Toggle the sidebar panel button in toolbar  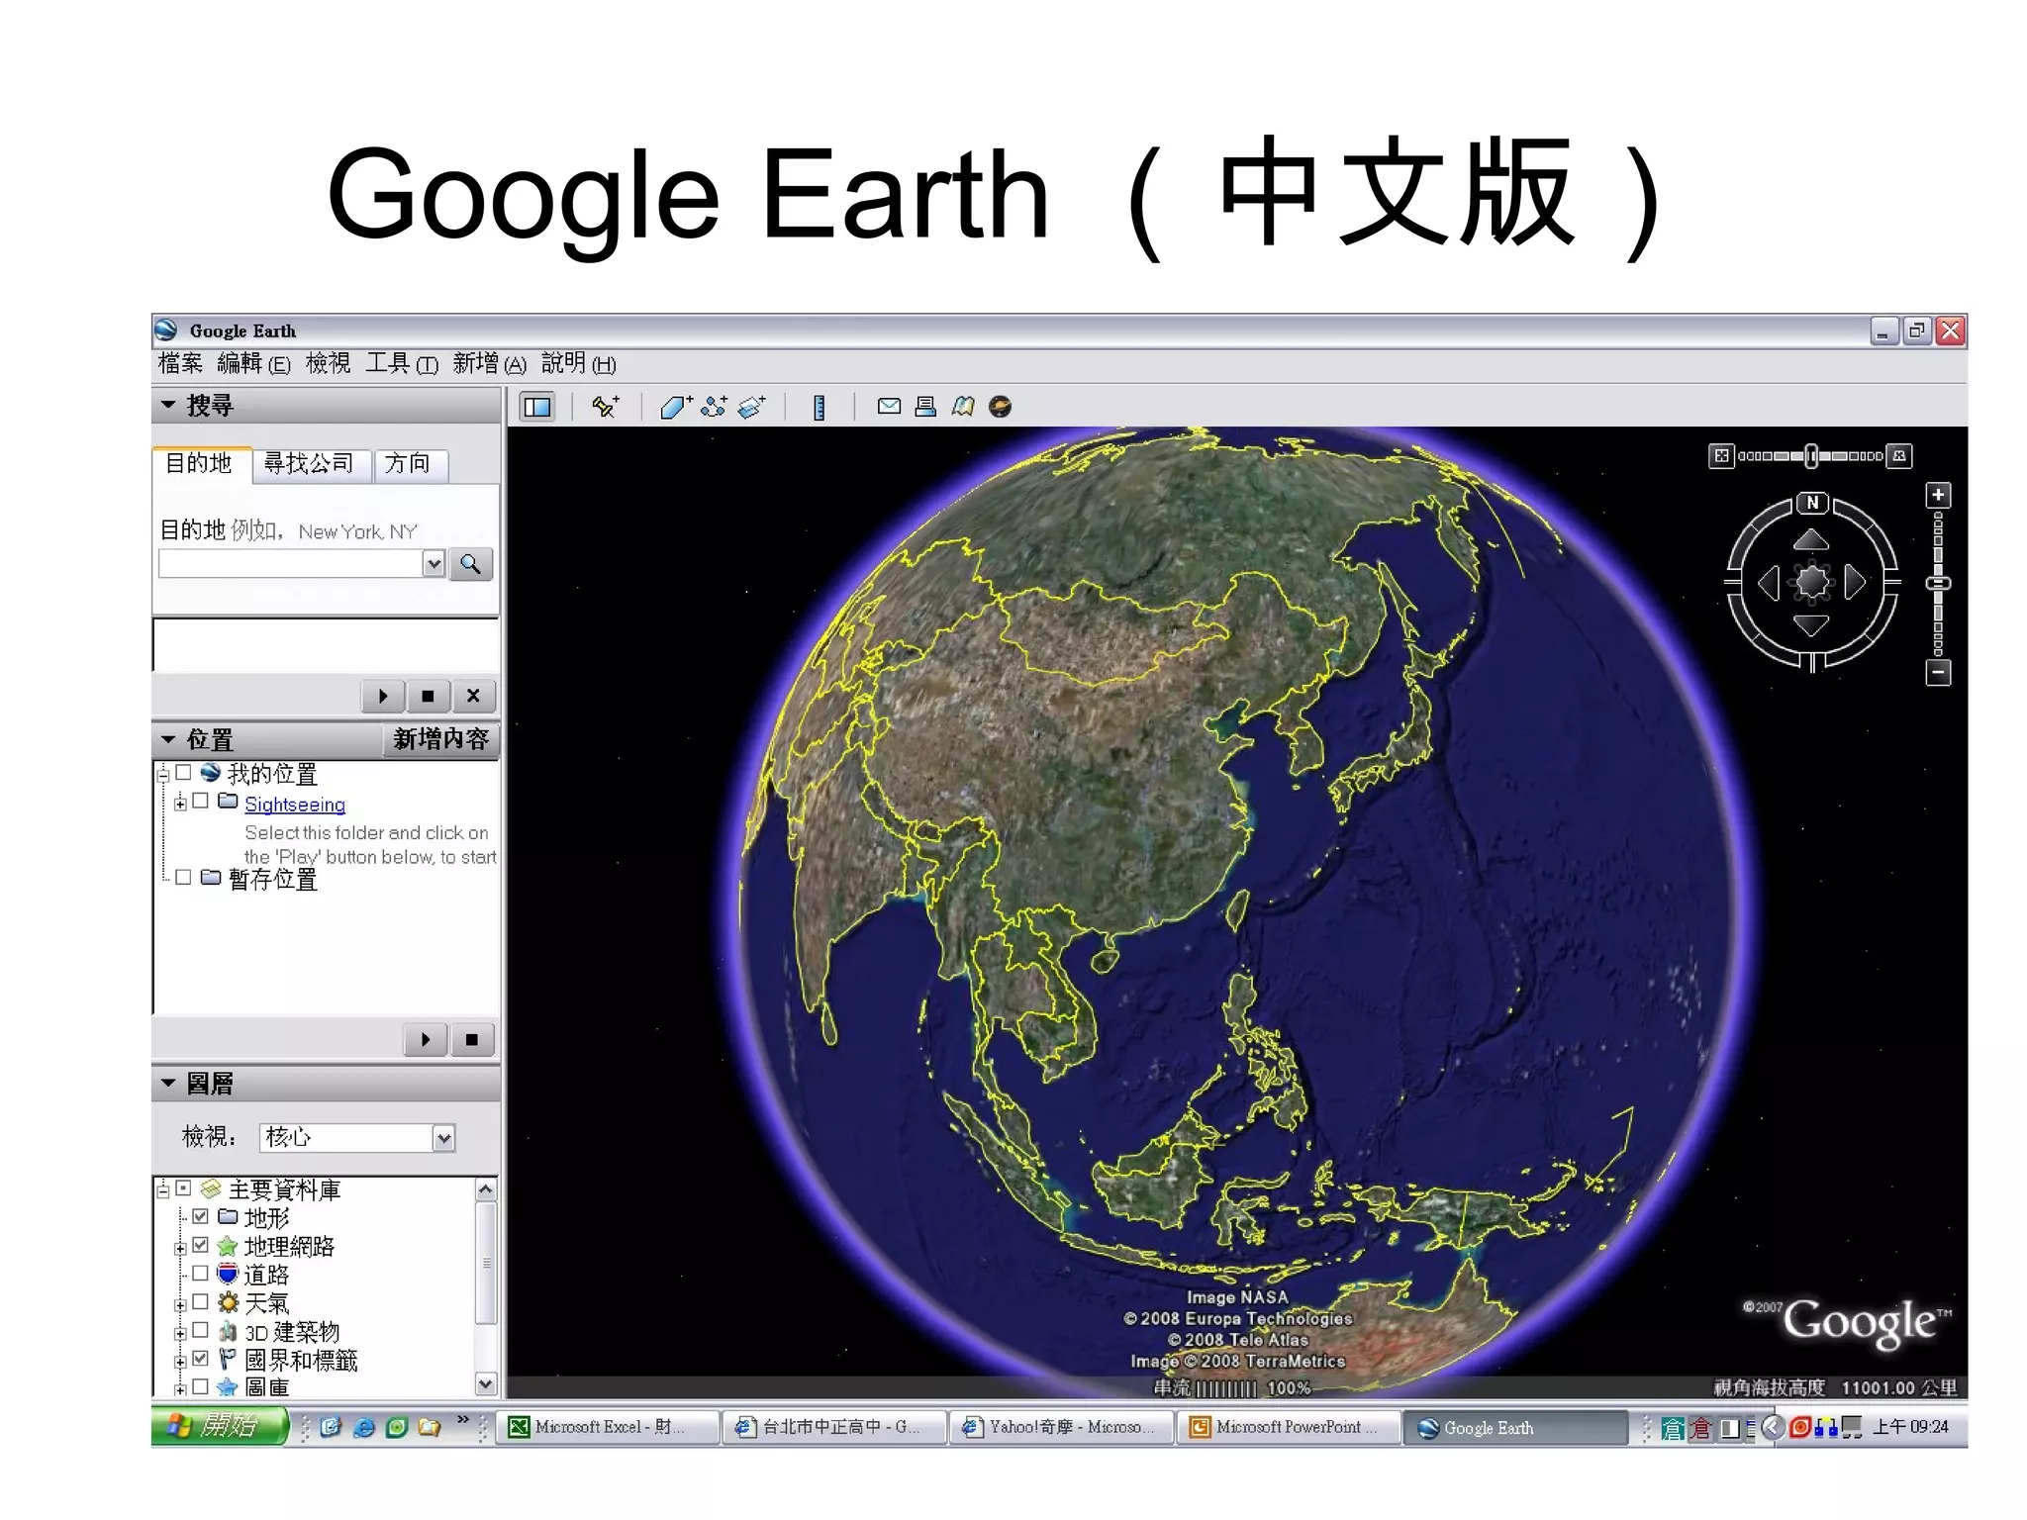537,407
